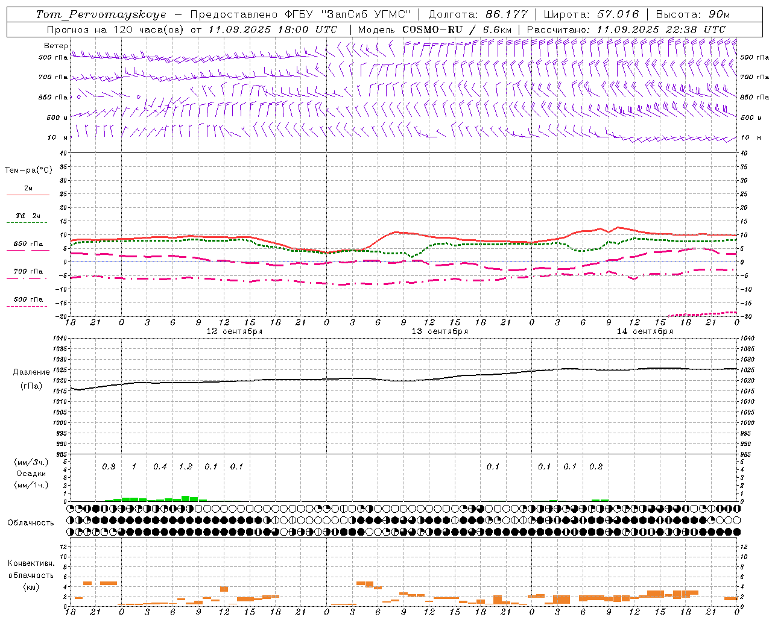
Task: Click the Ветер wind panel label
Action: [55, 46]
